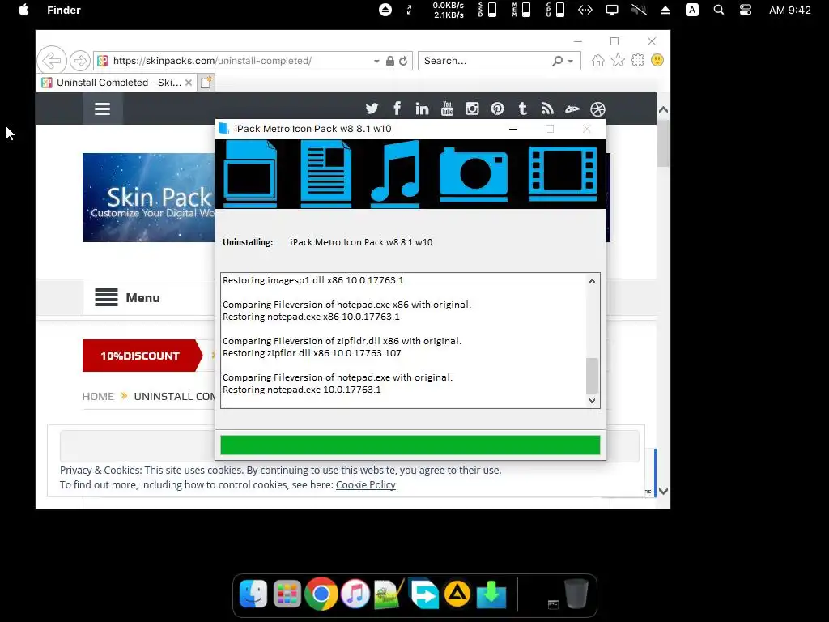Click the search magnifier icon

(557, 61)
